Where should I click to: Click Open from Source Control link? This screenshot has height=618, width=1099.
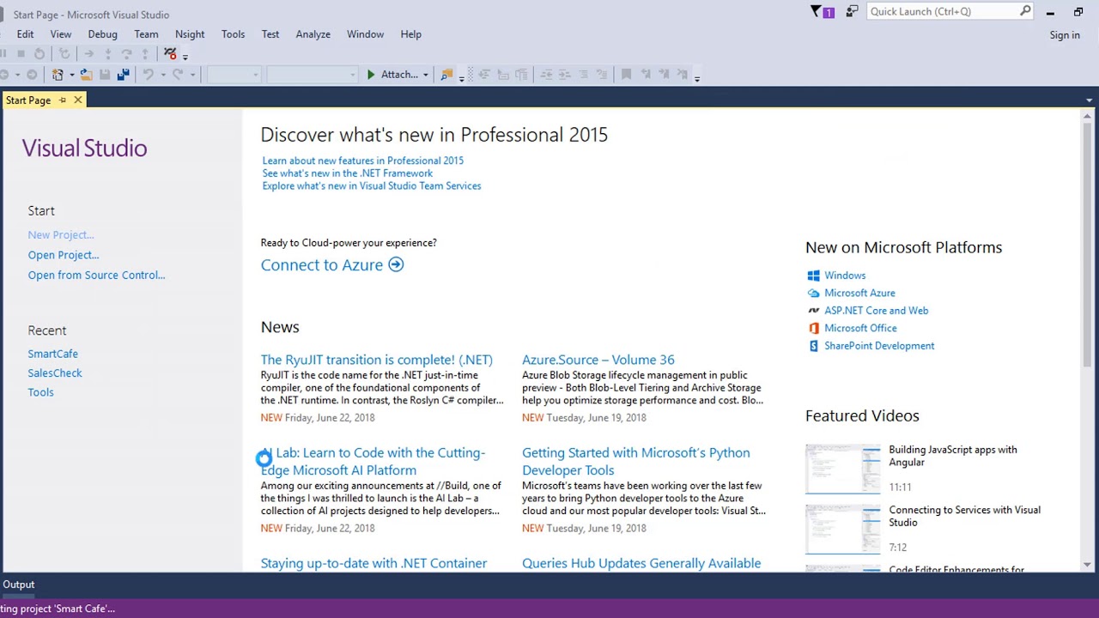tap(96, 276)
